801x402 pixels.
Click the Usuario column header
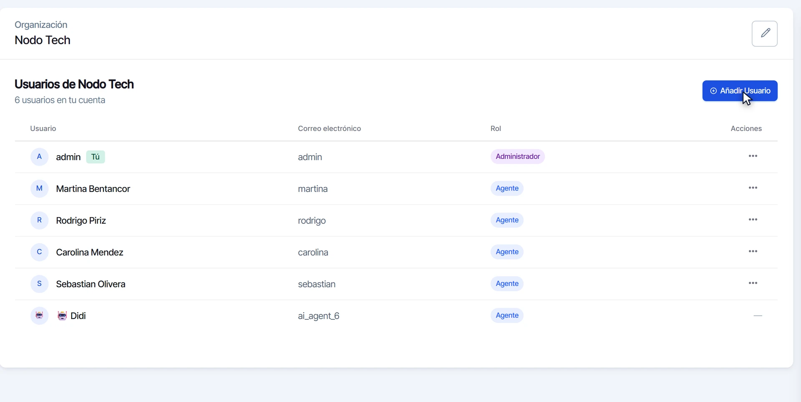point(43,128)
